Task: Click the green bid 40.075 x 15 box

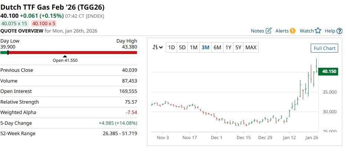Action: [x=14, y=23]
